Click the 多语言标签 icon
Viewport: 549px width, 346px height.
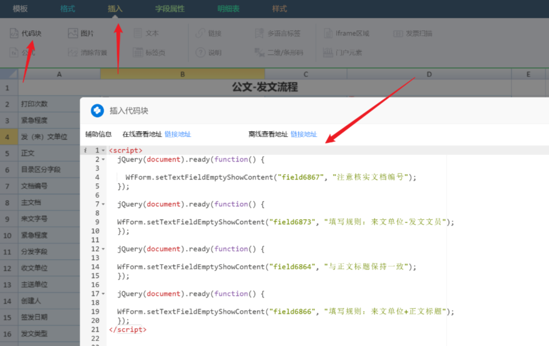pyautogui.click(x=259, y=33)
